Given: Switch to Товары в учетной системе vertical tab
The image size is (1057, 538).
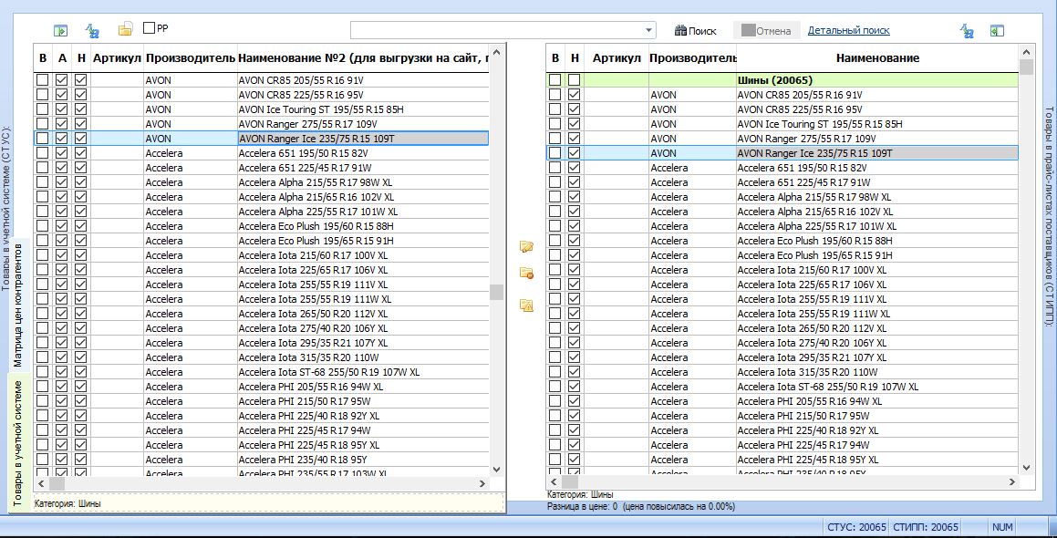Looking at the screenshot, I should click(17, 442).
